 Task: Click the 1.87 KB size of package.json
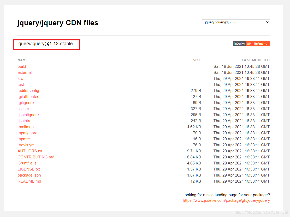pos(194,175)
